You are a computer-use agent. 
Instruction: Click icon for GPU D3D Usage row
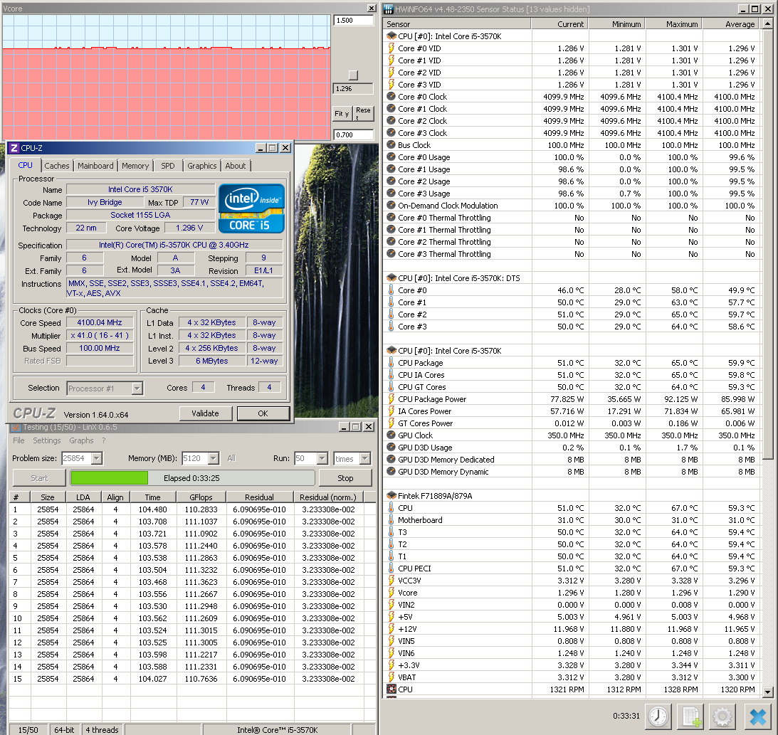[391, 448]
